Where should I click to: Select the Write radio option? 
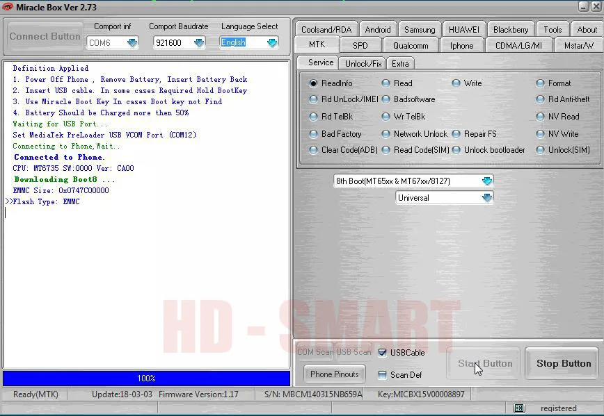click(x=456, y=83)
